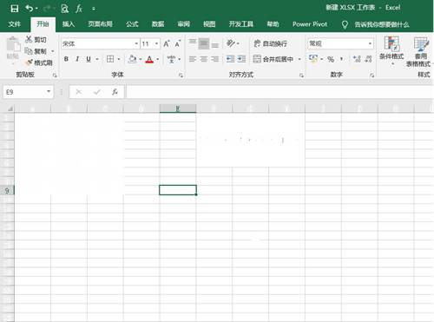Open the text orientation tool

pos(231,43)
